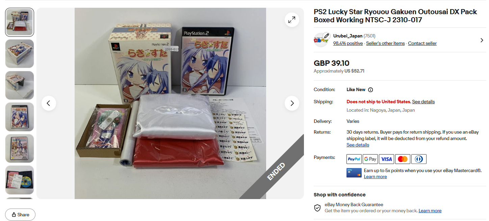Show the next product photo

(x=292, y=103)
